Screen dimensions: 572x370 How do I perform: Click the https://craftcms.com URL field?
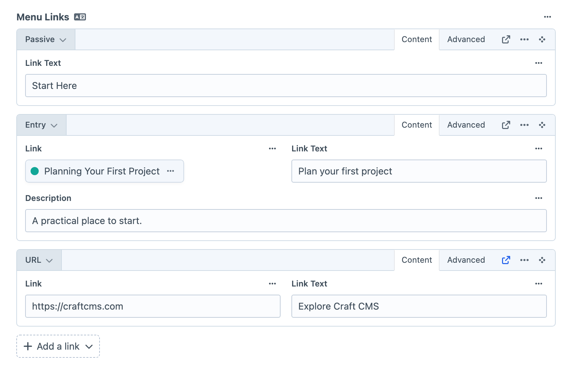pos(153,306)
